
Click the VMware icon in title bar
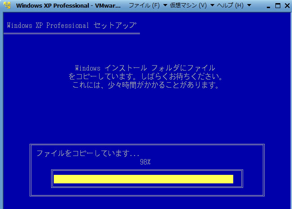click(7, 5)
